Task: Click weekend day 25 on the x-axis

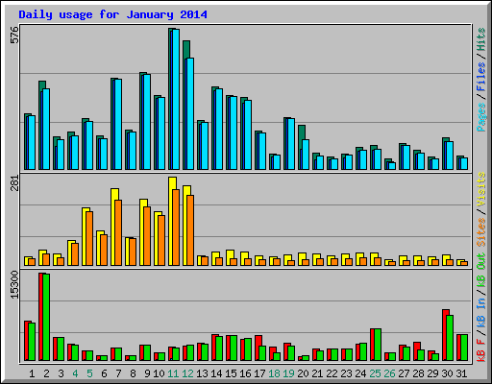Action: click(x=375, y=373)
